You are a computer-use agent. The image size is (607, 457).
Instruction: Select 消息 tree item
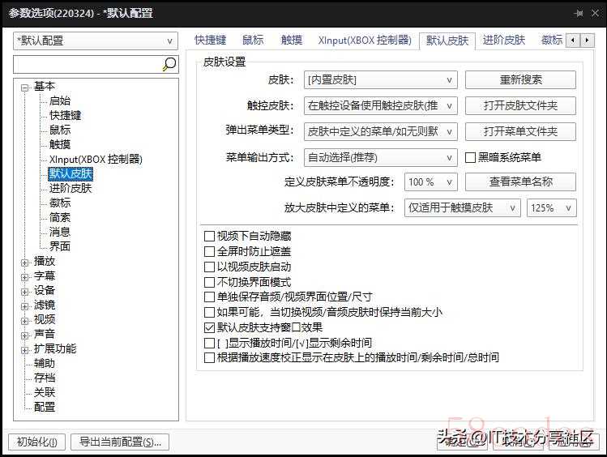(x=60, y=232)
